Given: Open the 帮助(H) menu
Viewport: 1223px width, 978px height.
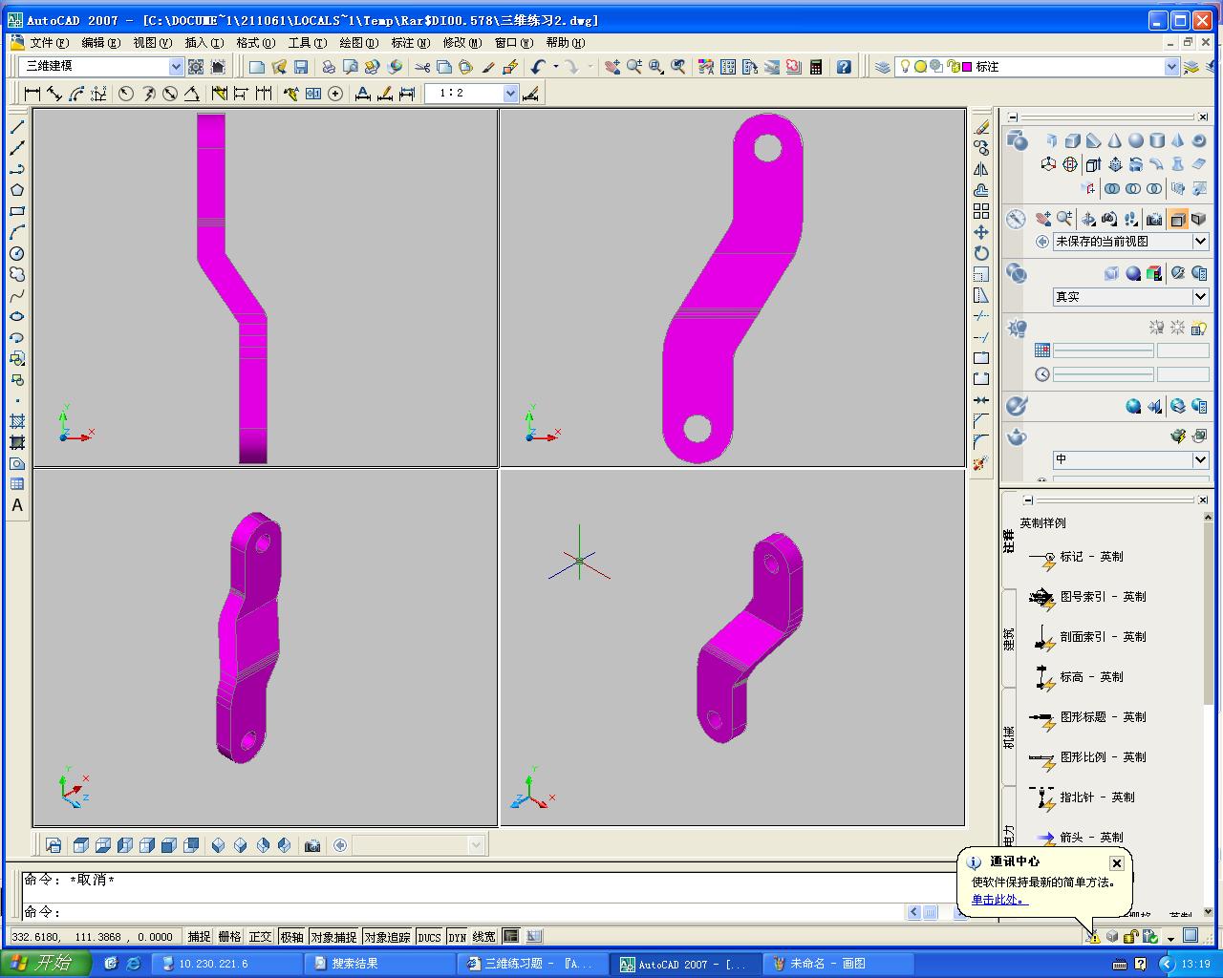Looking at the screenshot, I should [x=565, y=43].
